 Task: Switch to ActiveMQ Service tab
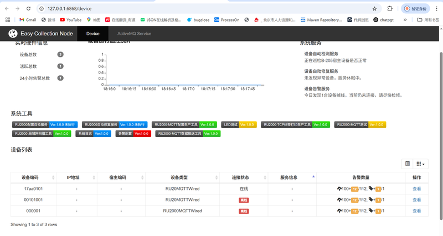point(134,34)
